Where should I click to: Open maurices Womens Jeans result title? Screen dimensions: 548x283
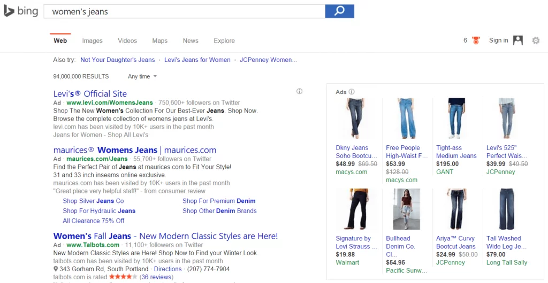(x=134, y=150)
